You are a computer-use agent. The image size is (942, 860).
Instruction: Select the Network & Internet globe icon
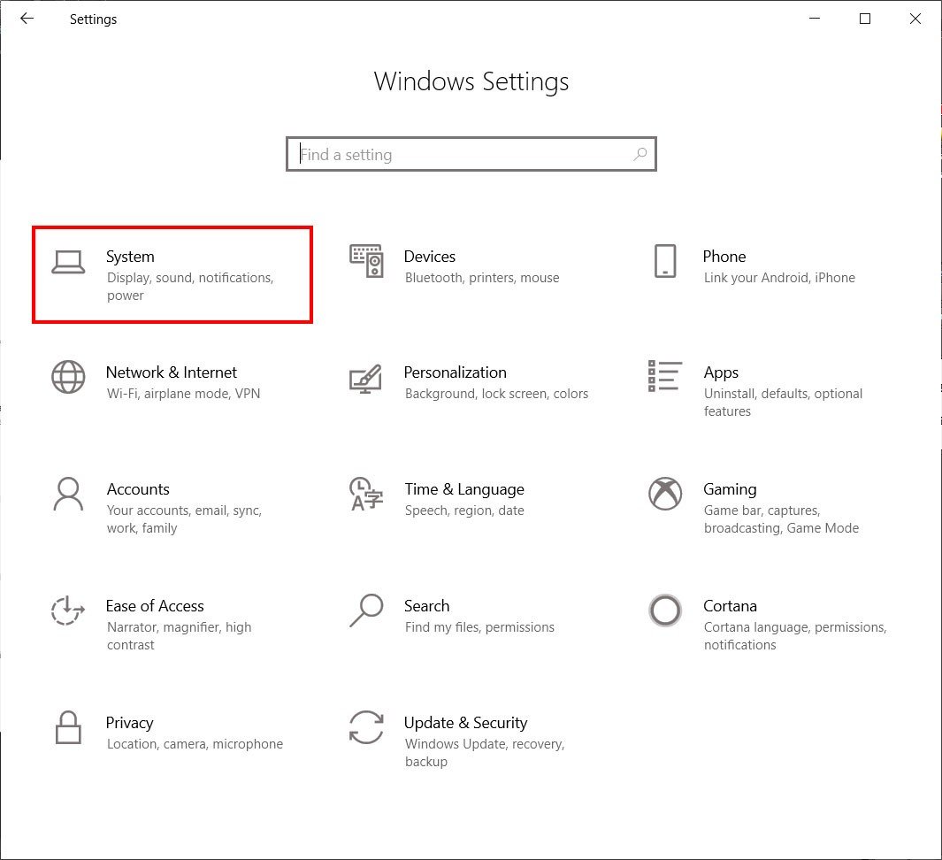tap(68, 377)
